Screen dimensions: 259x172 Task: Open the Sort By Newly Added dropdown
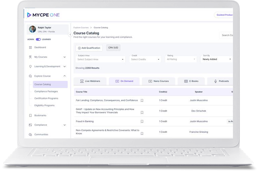click(x=216, y=59)
